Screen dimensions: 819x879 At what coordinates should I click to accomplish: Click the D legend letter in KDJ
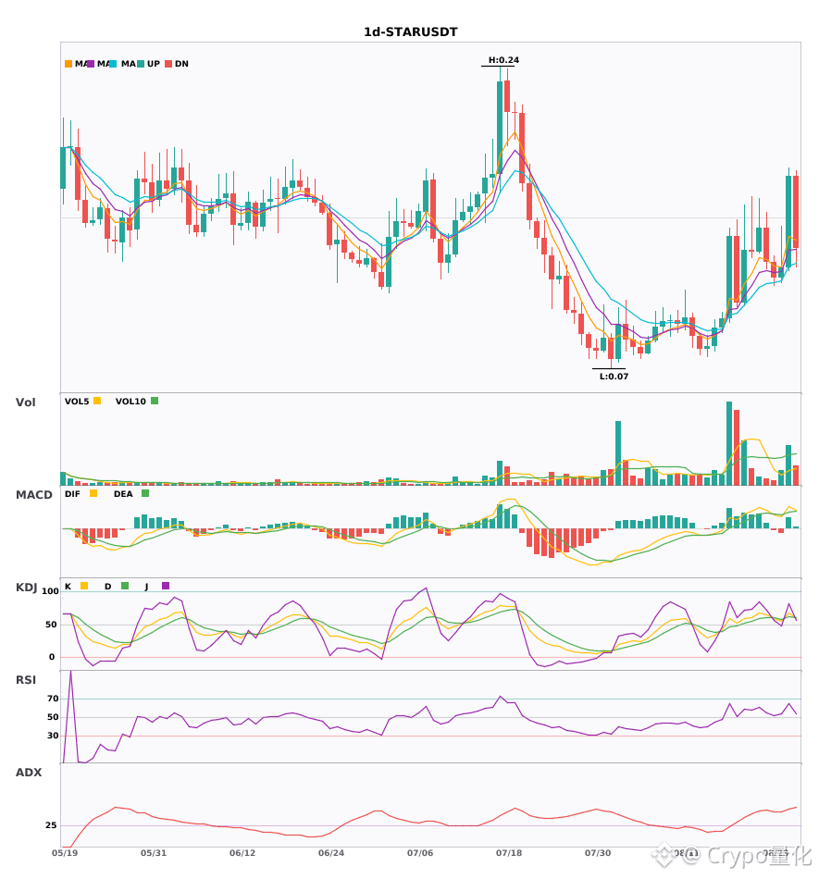click(108, 587)
